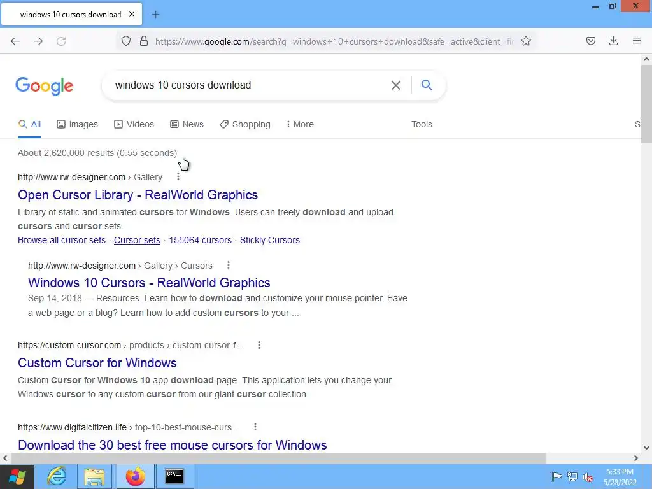Open the taskbar clock showing 5:33 PM

[620, 477]
